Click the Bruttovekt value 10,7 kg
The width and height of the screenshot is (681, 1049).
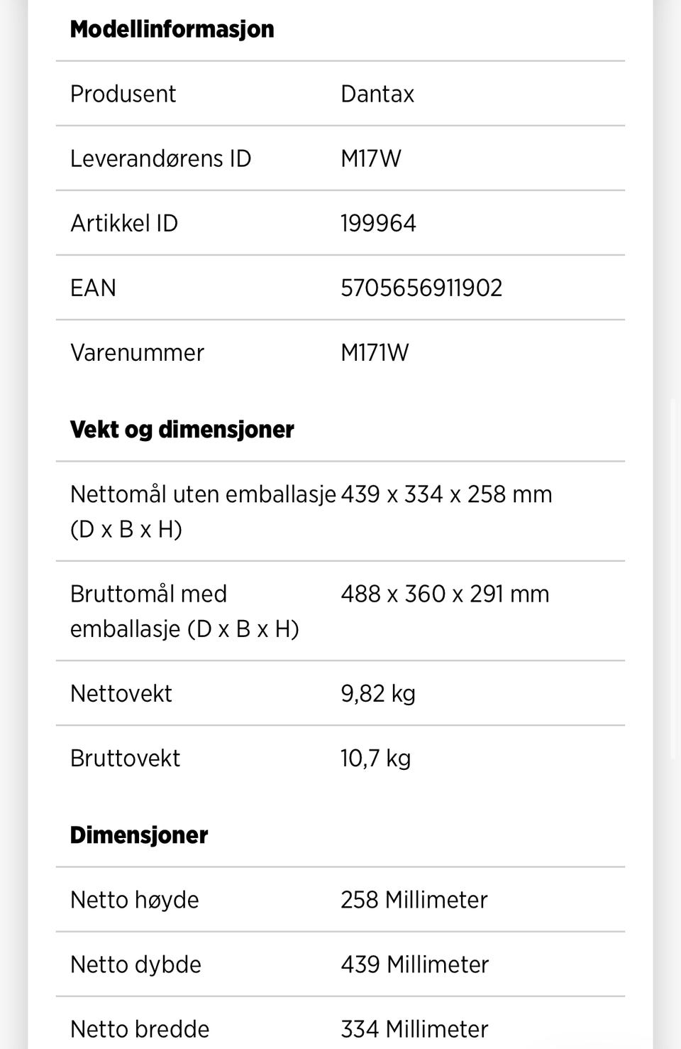coord(375,758)
